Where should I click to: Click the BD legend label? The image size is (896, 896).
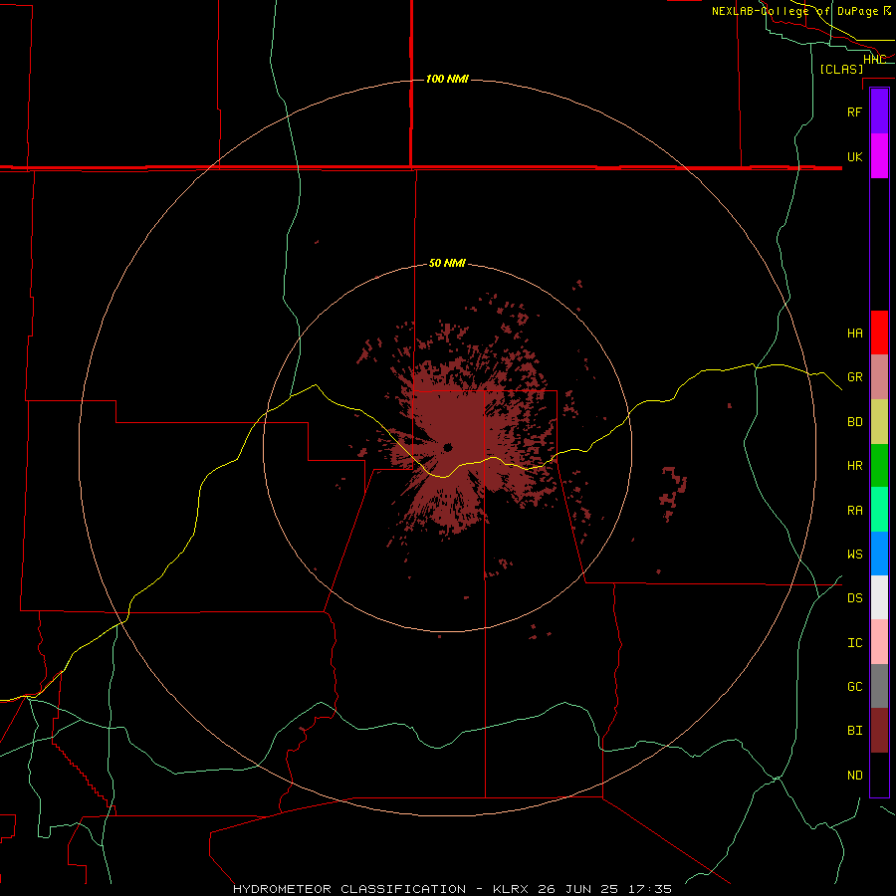(x=855, y=422)
